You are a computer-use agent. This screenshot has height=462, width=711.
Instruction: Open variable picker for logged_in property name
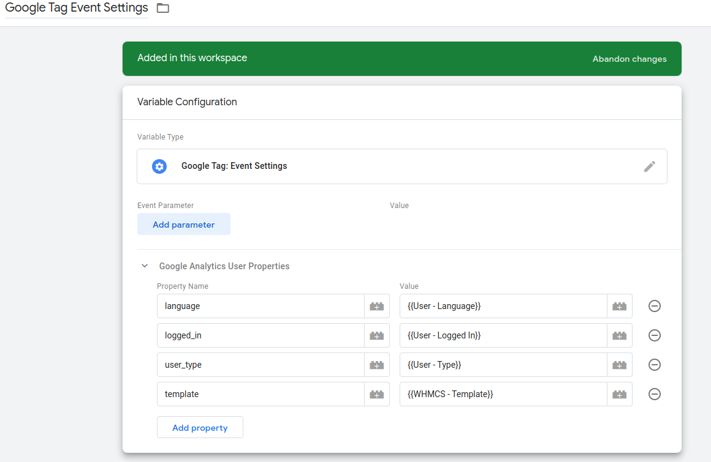point(376,335)
